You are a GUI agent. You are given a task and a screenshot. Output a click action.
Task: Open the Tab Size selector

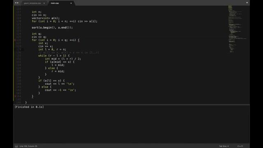point(224,146)
